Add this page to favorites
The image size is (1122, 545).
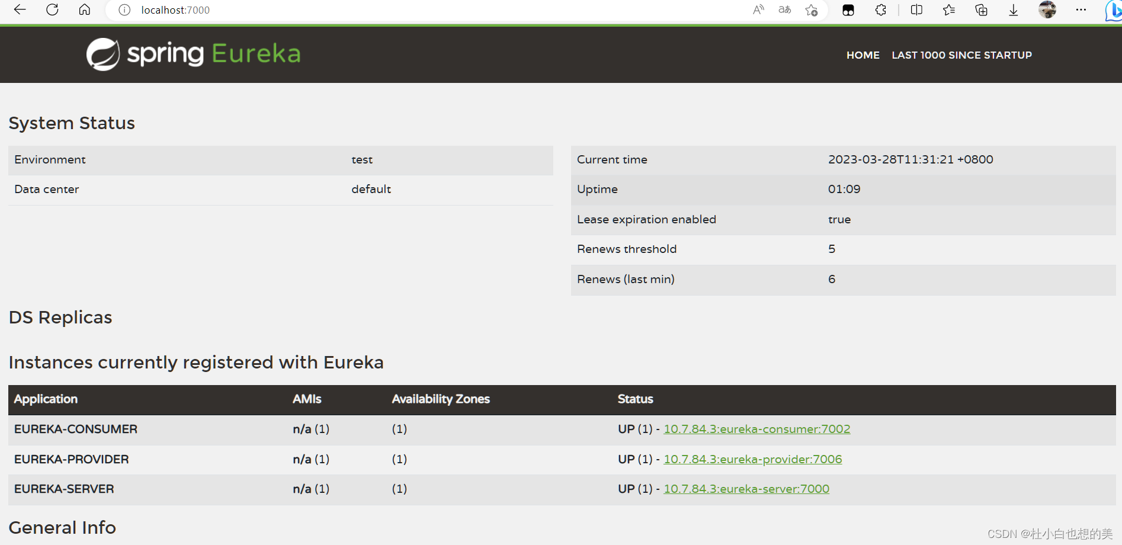tap(812, 10)
